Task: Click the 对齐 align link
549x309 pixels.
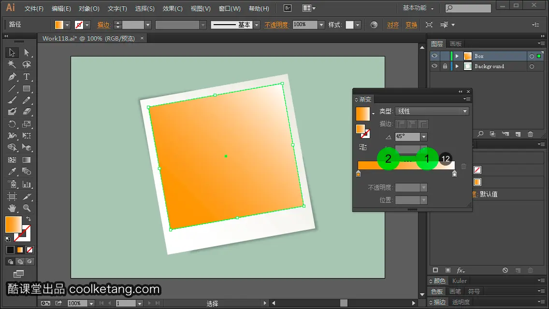Action: point(393,25)
